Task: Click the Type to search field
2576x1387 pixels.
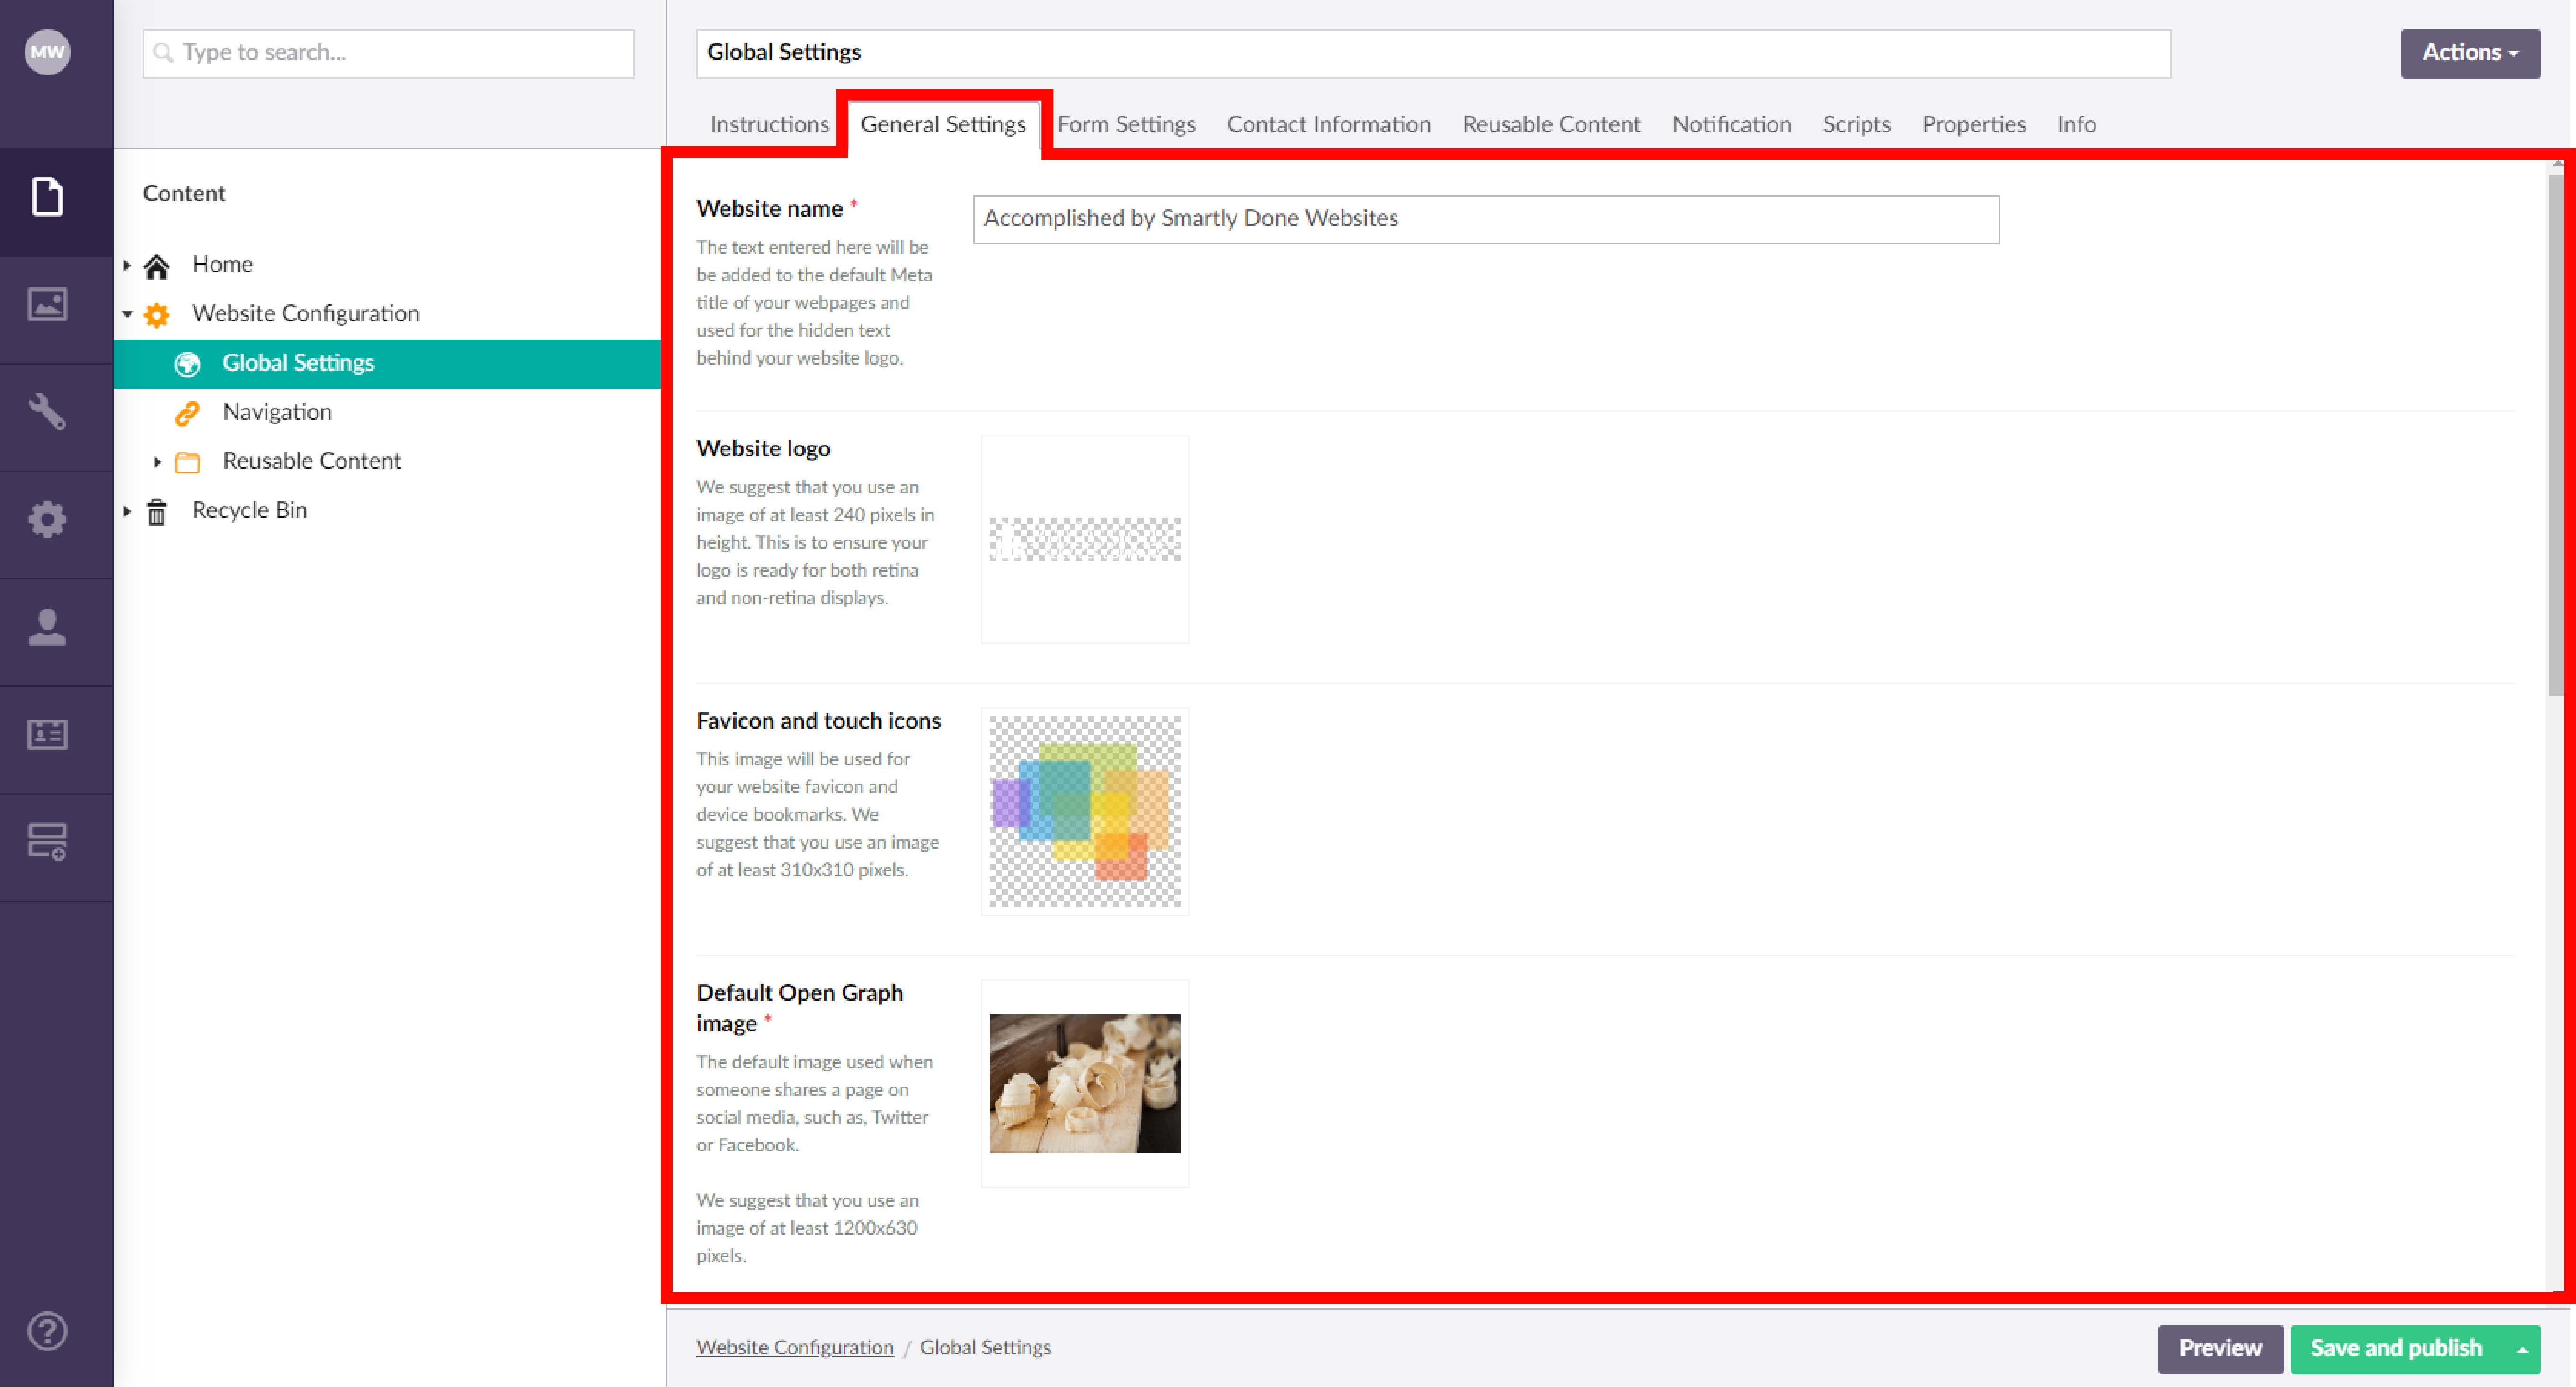Action: pos(388,53)
